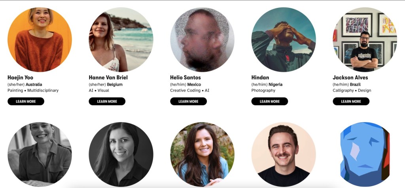Open Hindan's profile photo with covered face
This screenshot has height=188, width=405.
tap(283, 39)
